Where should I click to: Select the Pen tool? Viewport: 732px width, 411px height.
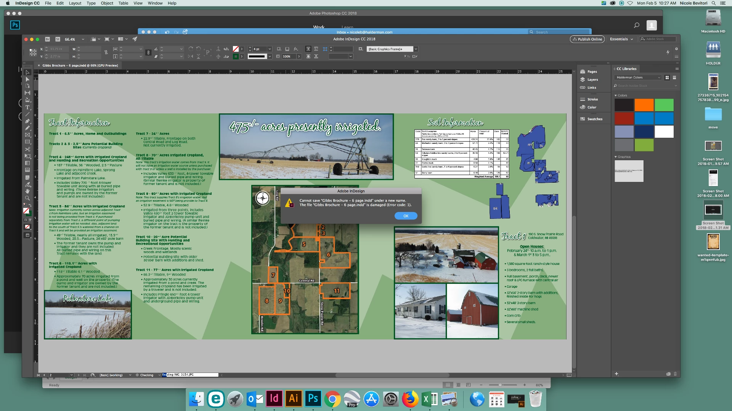(27, 121)
